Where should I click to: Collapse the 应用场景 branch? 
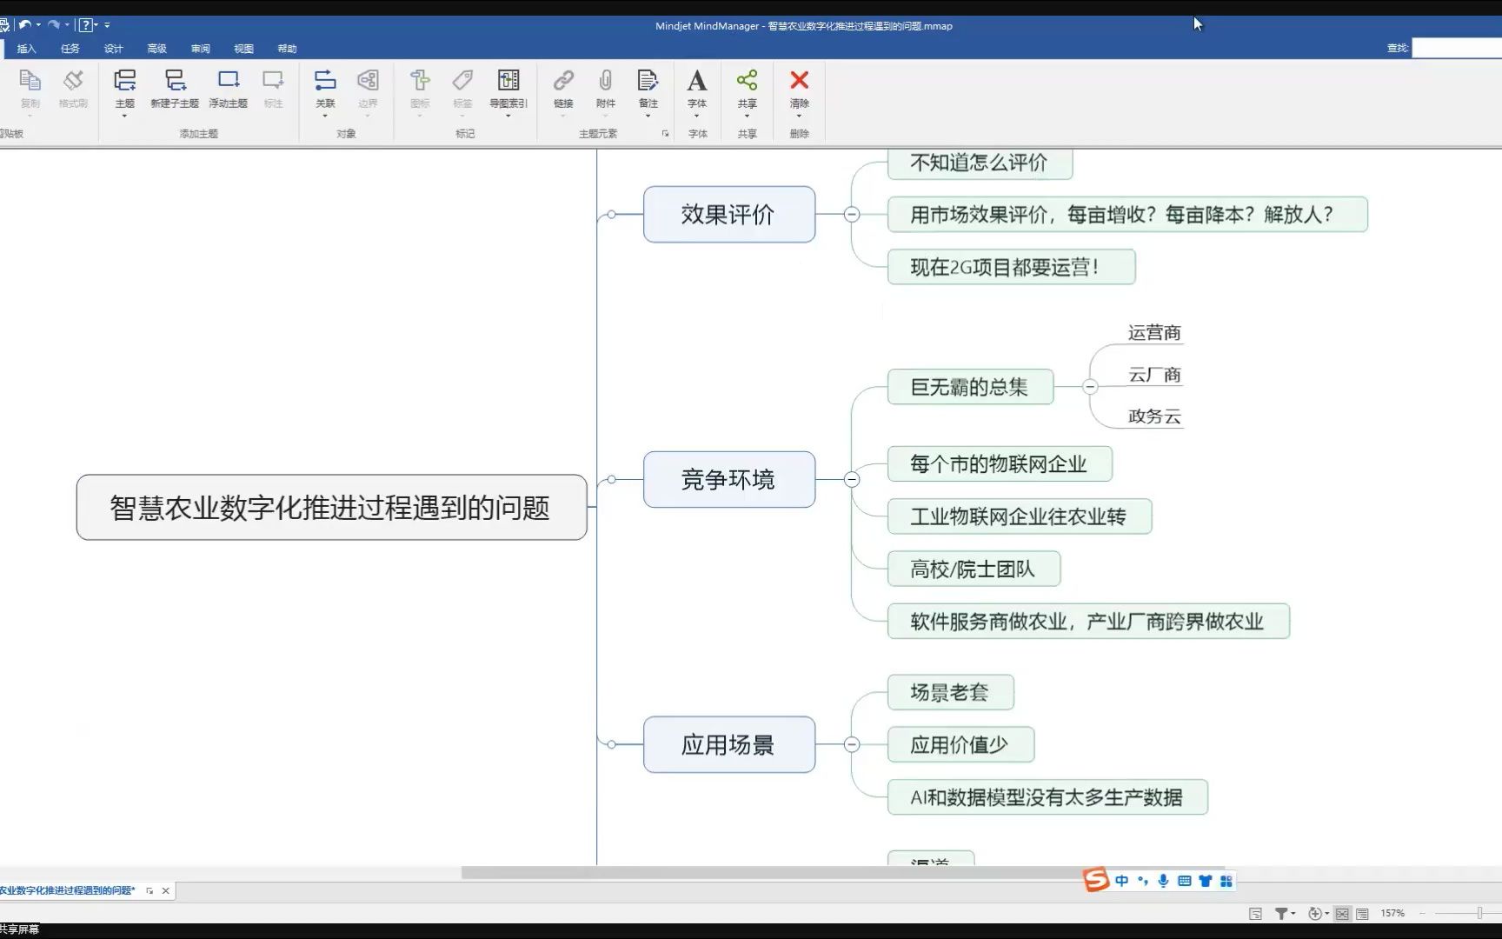852,744
